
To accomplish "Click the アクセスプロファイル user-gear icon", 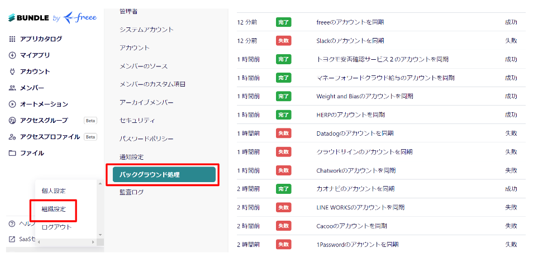I will pos(12,137).
